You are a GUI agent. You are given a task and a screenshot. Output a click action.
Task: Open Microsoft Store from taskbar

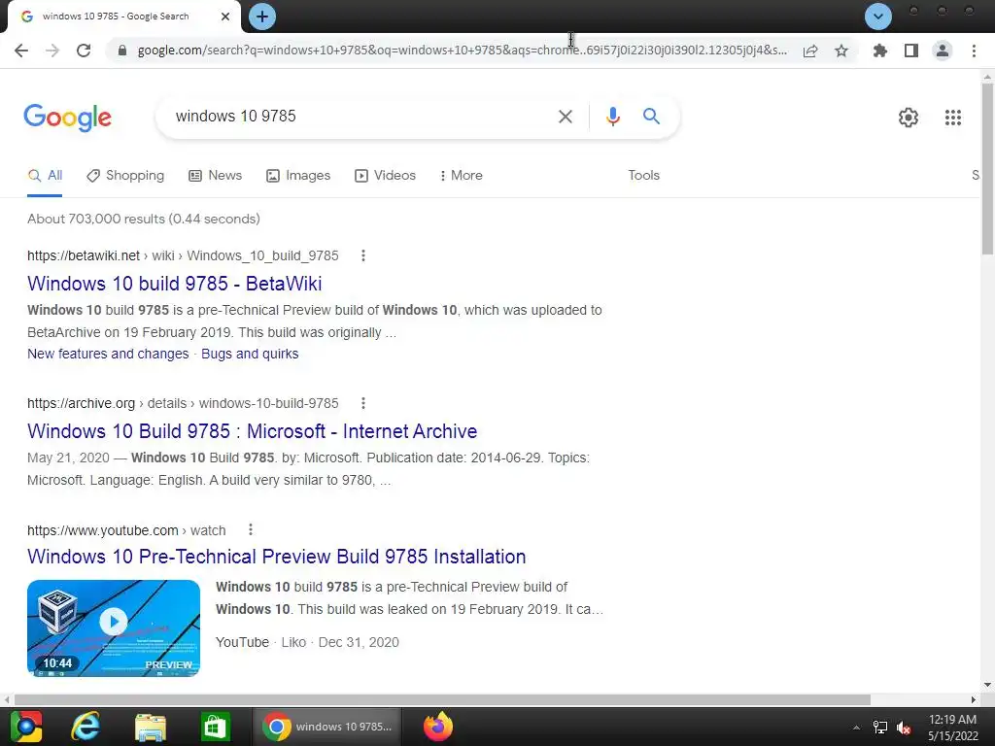click(x=215, y=727)
